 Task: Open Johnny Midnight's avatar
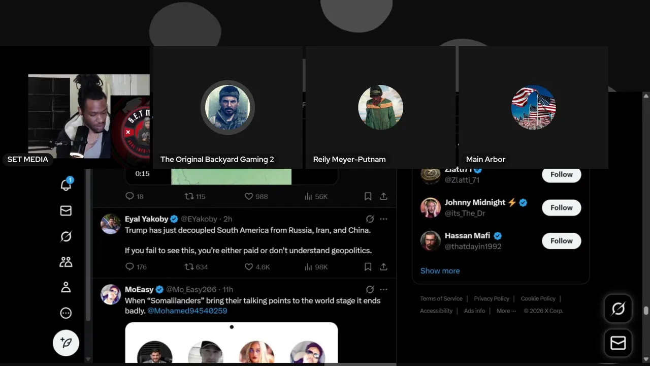pos(430,207)
